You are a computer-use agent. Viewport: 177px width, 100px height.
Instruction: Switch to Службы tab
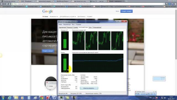coord(76,27)
